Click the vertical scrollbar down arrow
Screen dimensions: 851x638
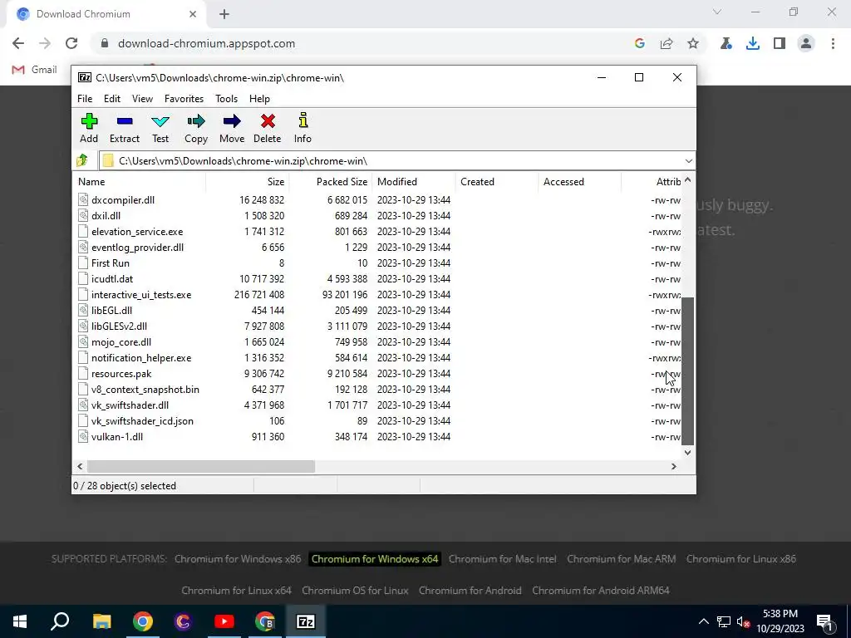687,452
